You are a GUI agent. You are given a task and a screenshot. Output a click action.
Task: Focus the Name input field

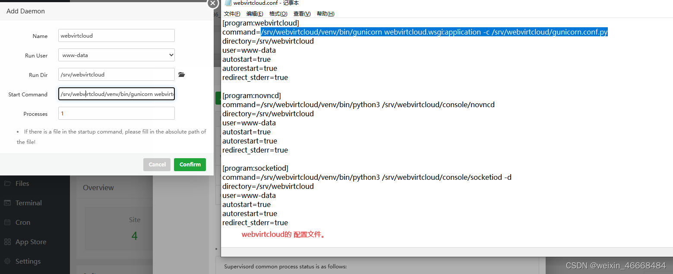(117, 35)
